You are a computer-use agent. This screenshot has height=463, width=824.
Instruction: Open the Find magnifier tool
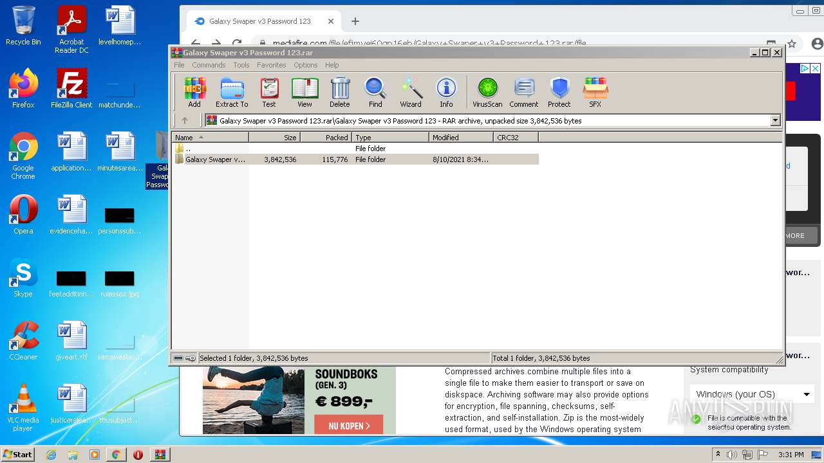375,92
